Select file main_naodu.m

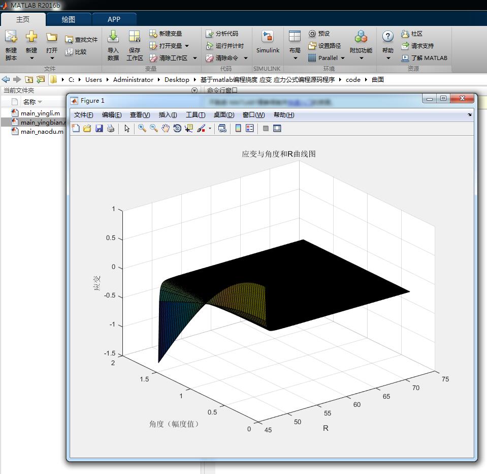click(x=42, y=132)
